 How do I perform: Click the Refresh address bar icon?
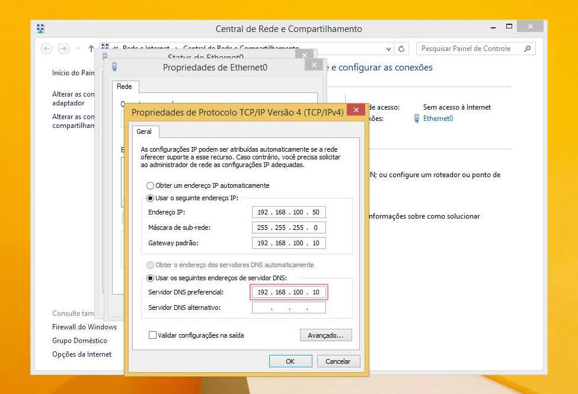402,49
